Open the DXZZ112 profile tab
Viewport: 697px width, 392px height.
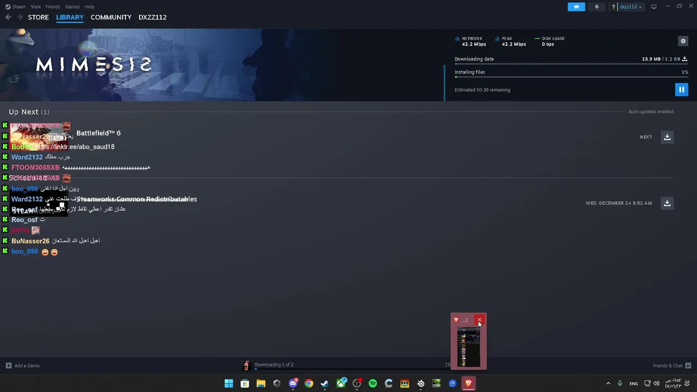click(152, 17)
